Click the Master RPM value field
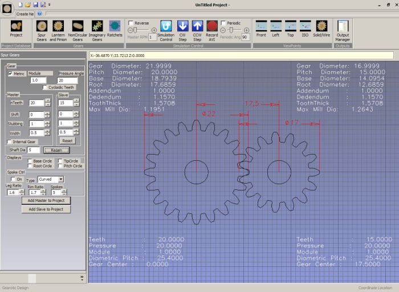Image resolution: width=399 pixels, height=292 pixels. pos(152,37)
